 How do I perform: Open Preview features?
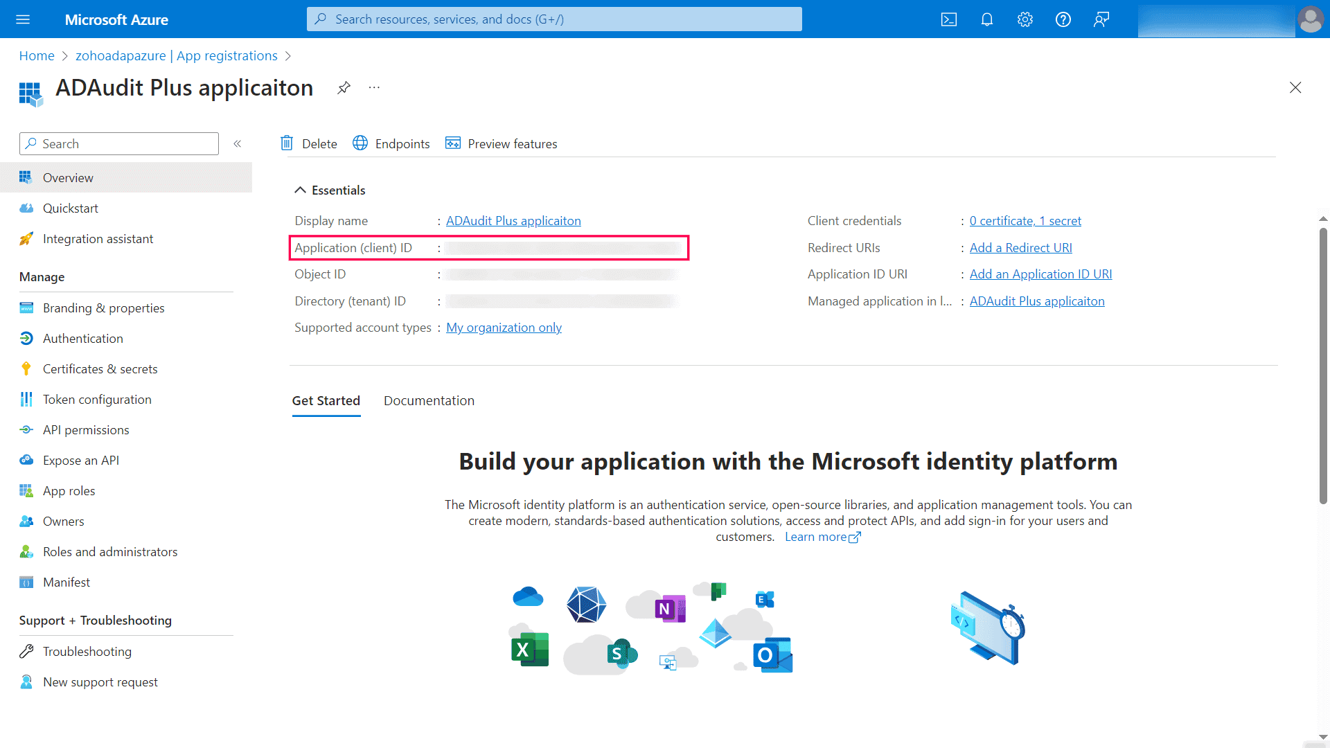coord(501,143)
